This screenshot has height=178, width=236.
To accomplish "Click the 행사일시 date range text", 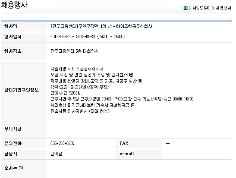I will (x=88, y=37).
